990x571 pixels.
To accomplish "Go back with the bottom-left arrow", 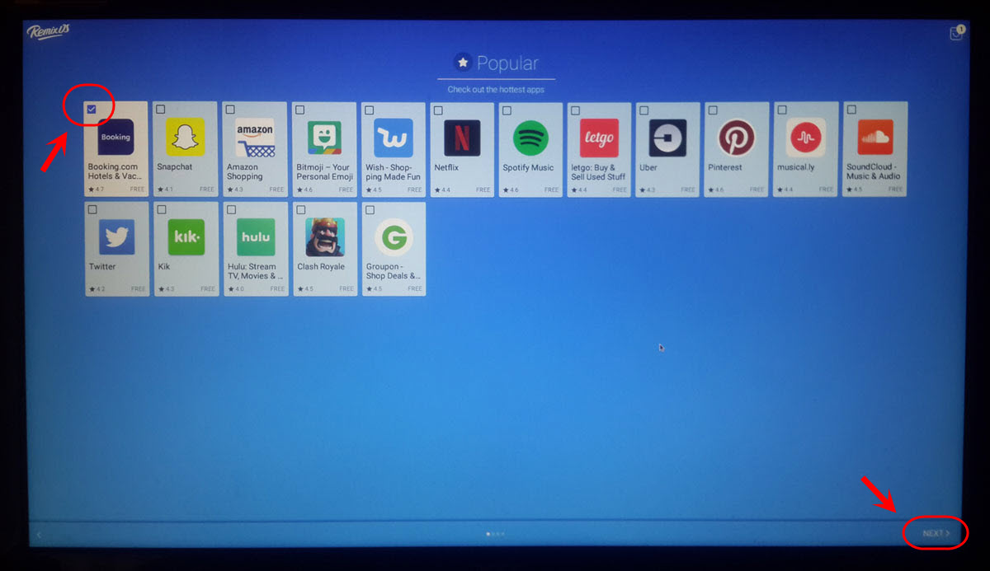I will click(39, 535).
